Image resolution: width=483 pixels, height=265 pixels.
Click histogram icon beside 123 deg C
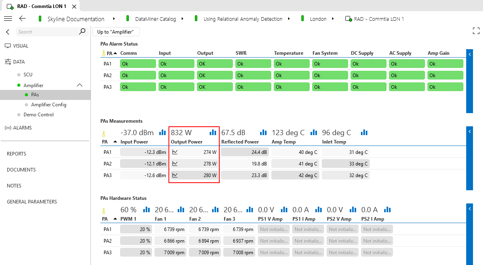pyautogui.click(x=314, y=132)
